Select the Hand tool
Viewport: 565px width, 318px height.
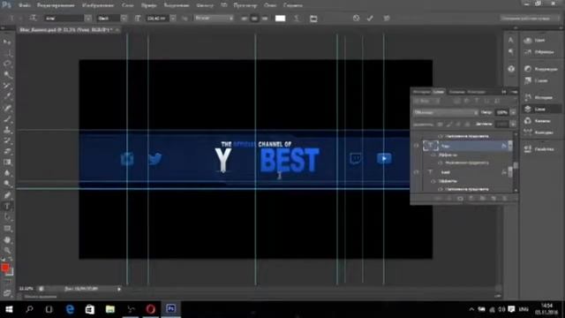7,239
